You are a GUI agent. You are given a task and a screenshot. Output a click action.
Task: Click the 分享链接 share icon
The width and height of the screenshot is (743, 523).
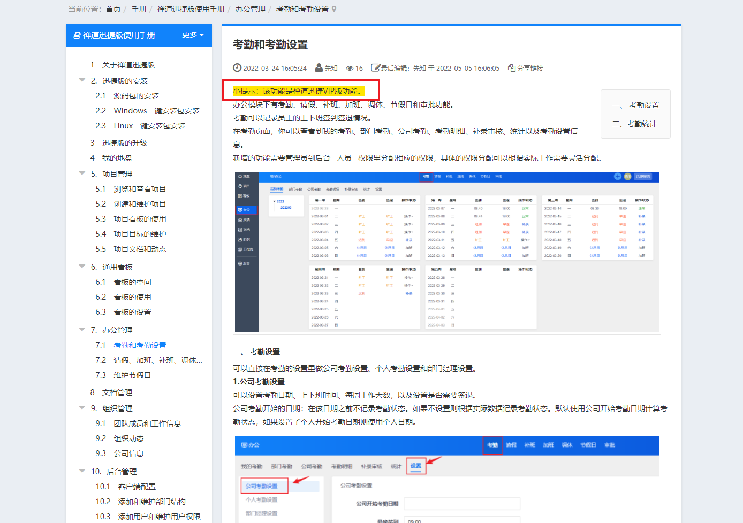pos(511,68)
